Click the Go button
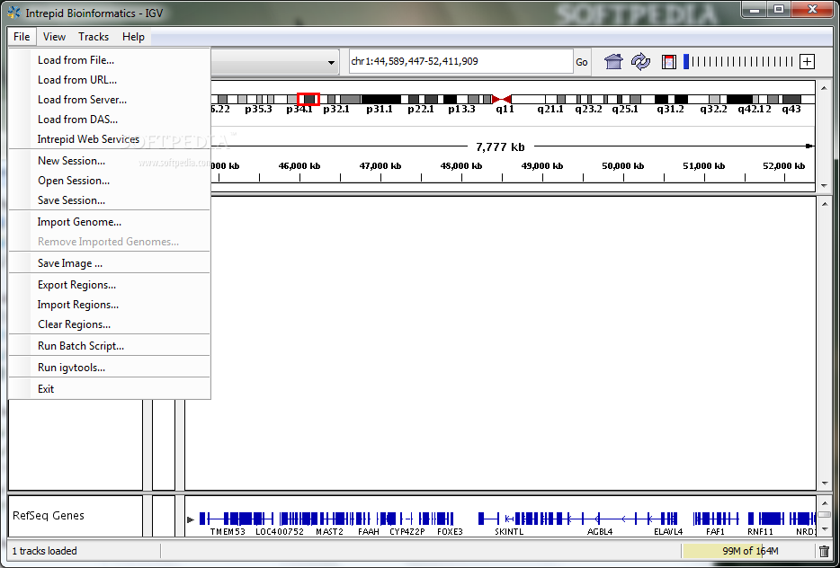Screen dimensions: 840x568 click(x=581, y=62)
